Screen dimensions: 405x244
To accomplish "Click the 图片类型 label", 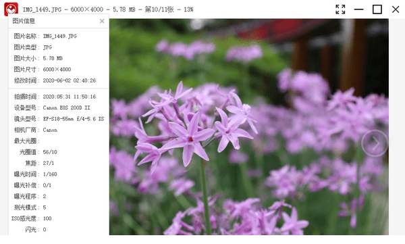I will click(x=26, y=47).
